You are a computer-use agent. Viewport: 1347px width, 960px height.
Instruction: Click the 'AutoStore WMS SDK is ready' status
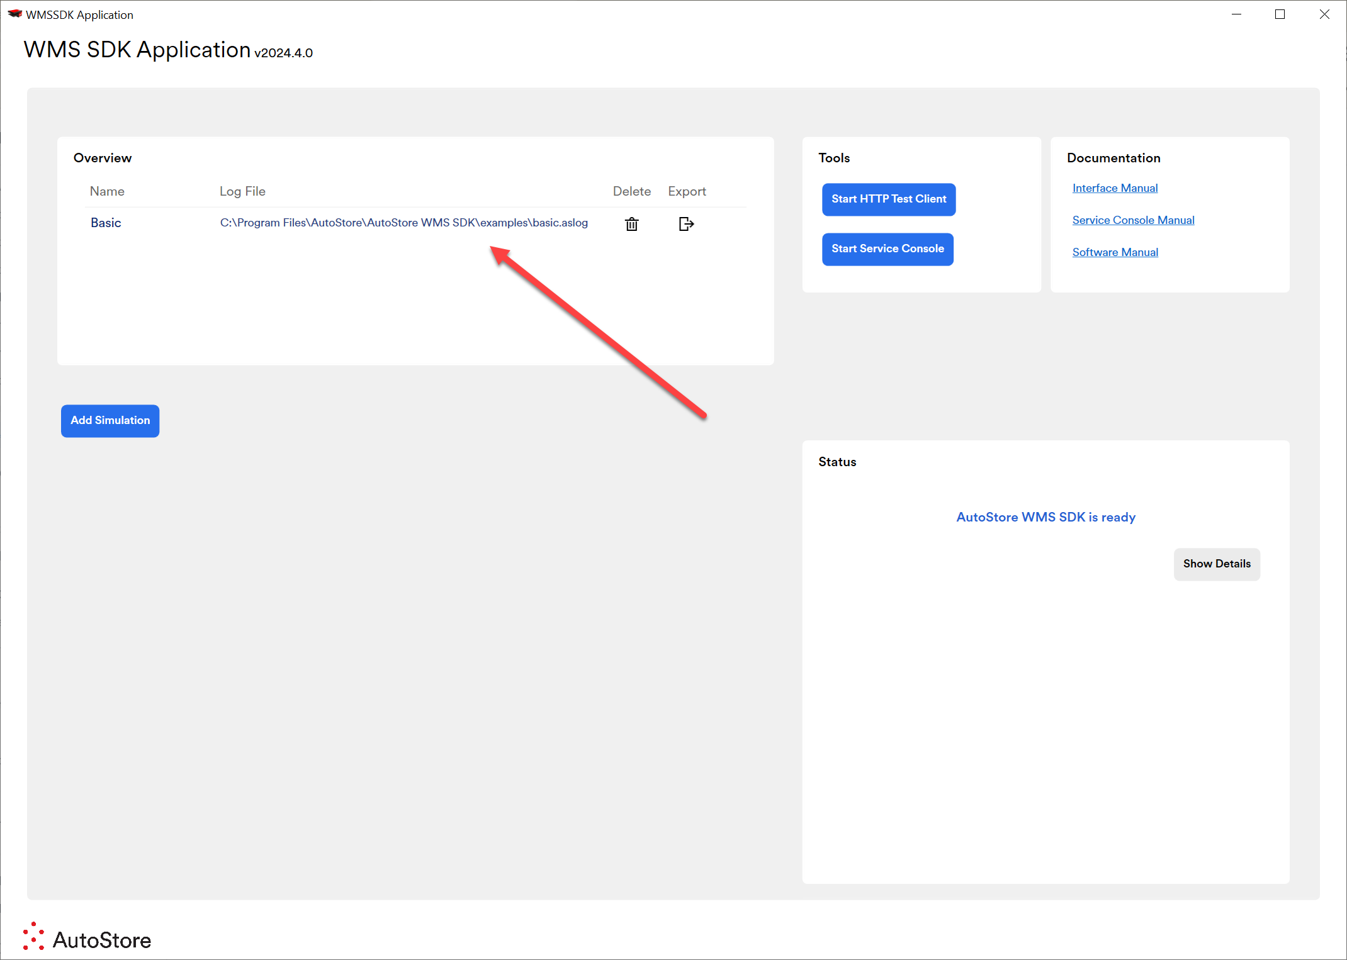[1046, 517]
